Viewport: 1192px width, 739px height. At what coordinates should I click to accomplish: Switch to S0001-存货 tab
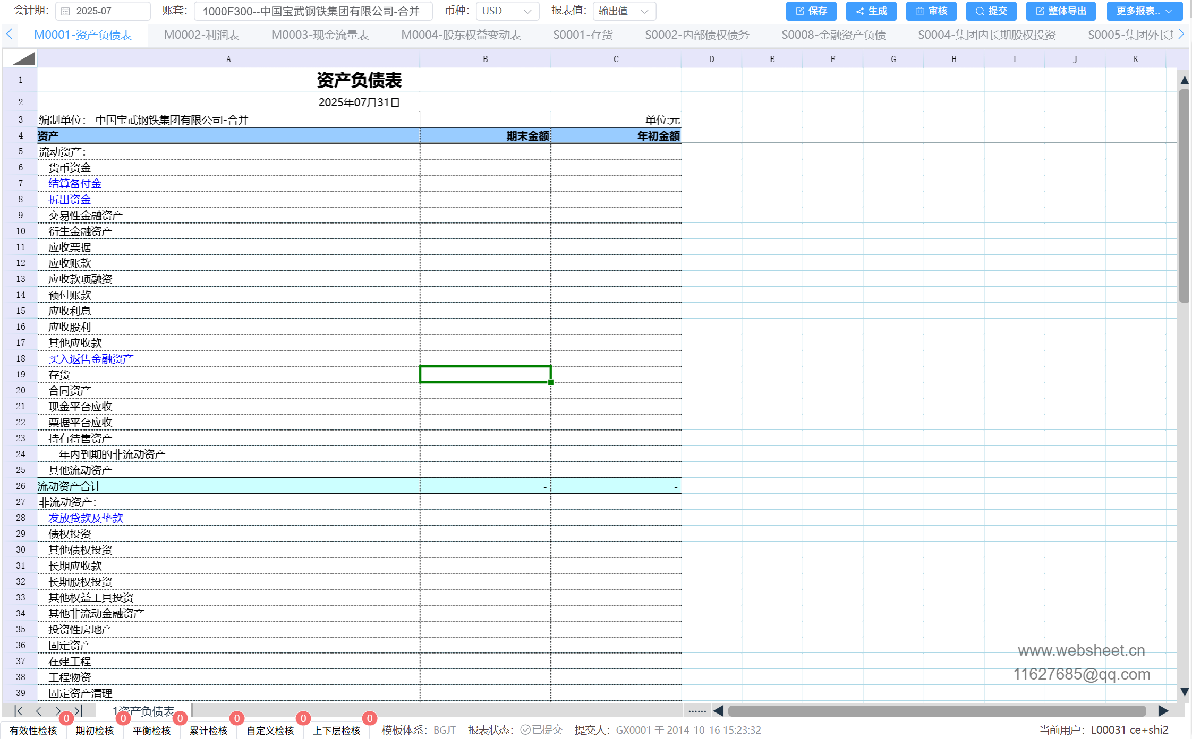[583, 35]
